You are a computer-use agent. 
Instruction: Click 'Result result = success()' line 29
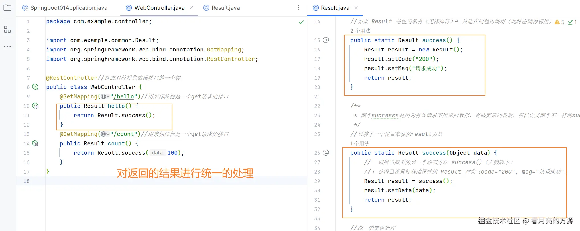pyautogui.click(x=408, y=181)
